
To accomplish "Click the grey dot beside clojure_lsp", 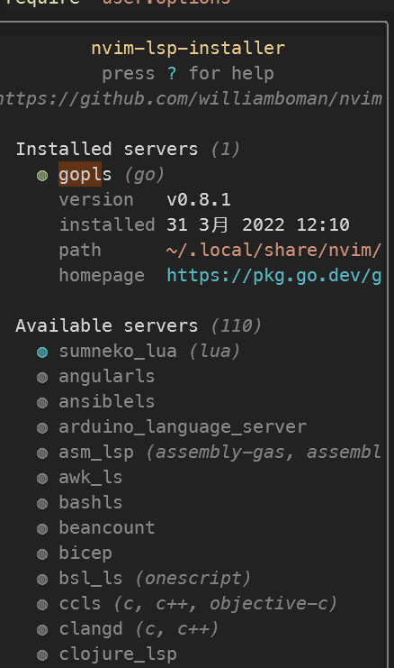I will pos(42,655).
